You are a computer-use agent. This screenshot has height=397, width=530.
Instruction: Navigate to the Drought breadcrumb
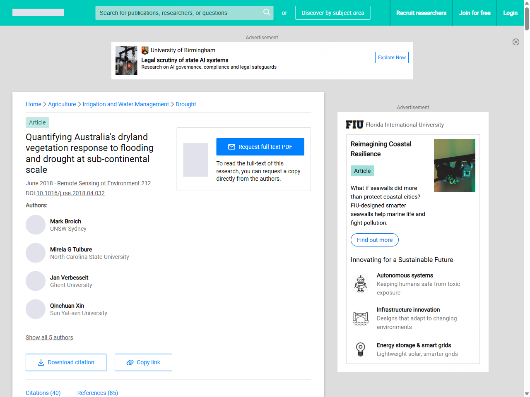point(185,104)
